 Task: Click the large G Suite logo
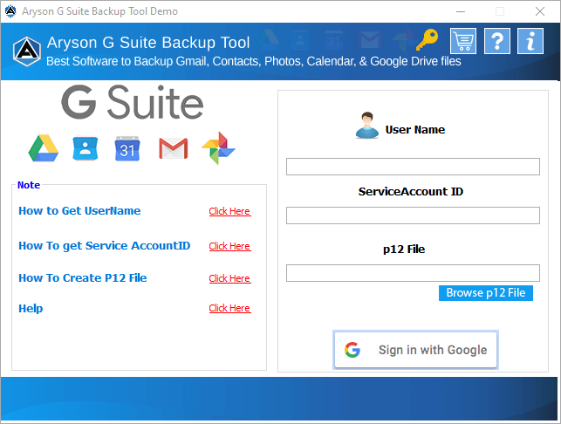(x=133, y=103)
